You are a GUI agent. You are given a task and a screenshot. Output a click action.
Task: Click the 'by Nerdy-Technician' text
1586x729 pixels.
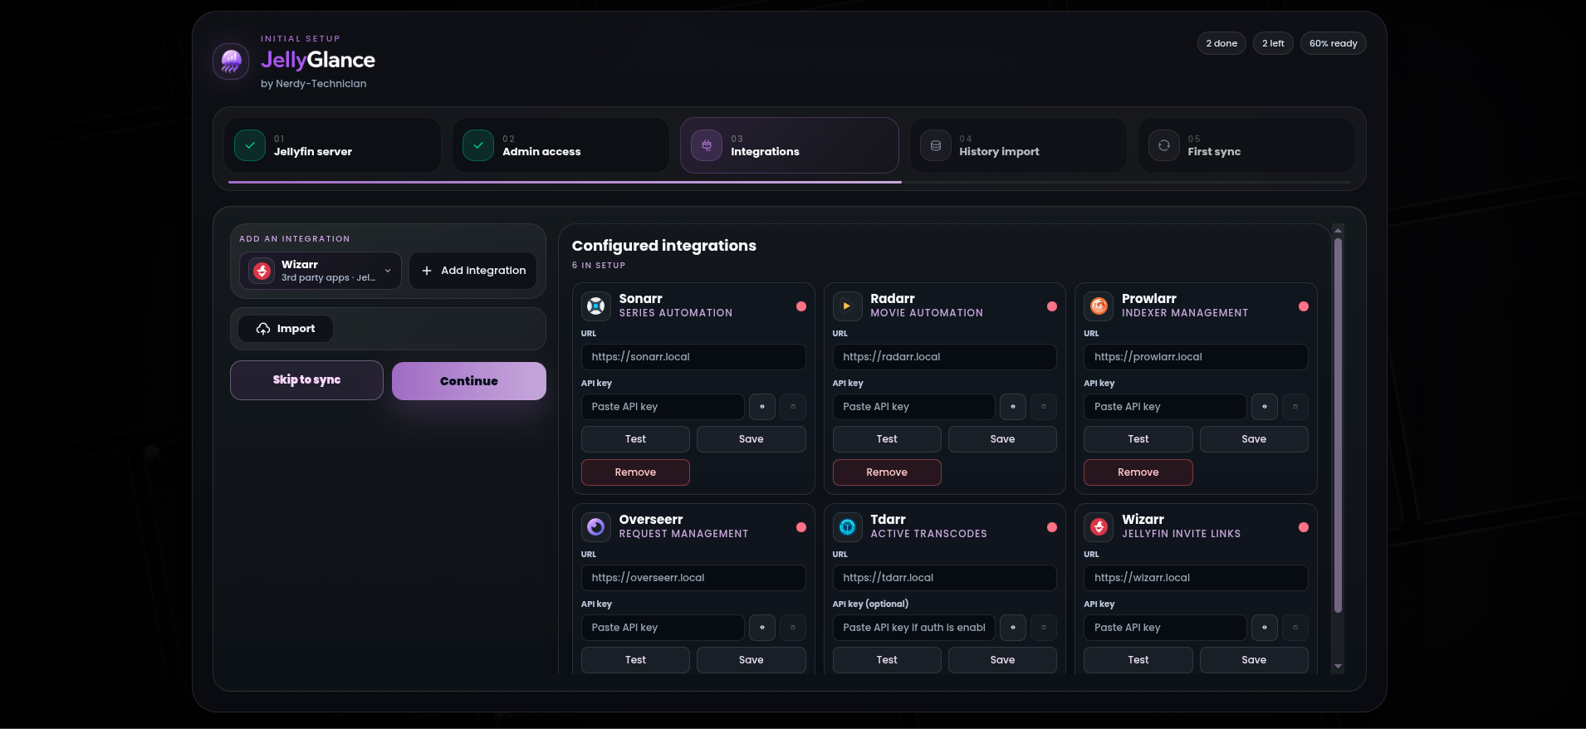314,84
